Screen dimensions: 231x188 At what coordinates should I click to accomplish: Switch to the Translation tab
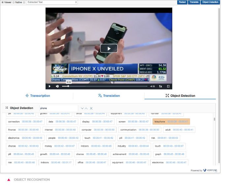tap(109, 96)
